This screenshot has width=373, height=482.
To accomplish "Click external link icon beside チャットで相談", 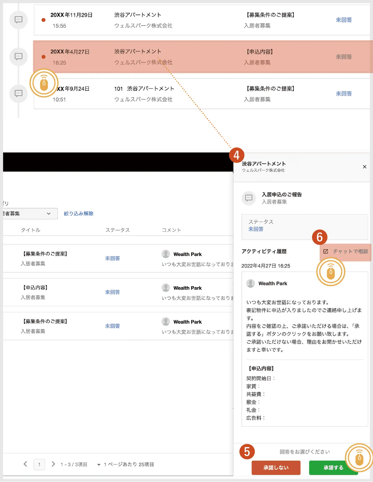I will (326, 251).
